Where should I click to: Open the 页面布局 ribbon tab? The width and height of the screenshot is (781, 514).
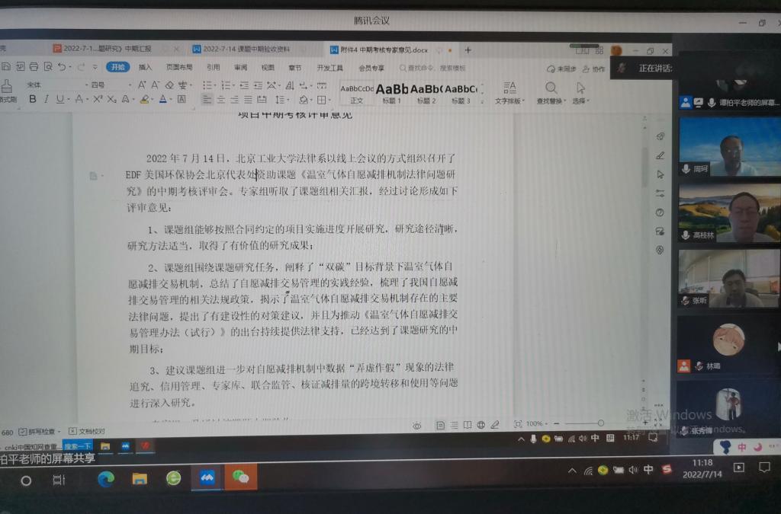pyautogui.click(x=179, y=67)
